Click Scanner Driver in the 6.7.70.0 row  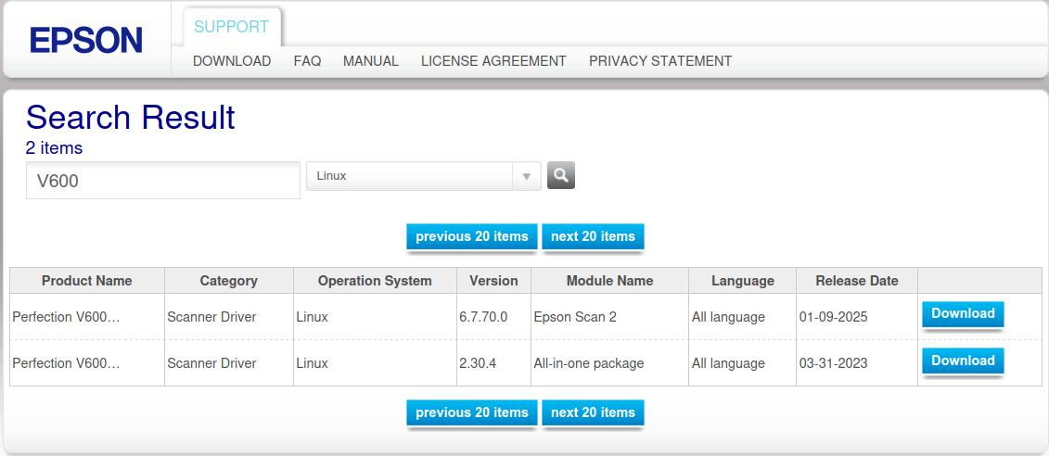click(211, 317)
